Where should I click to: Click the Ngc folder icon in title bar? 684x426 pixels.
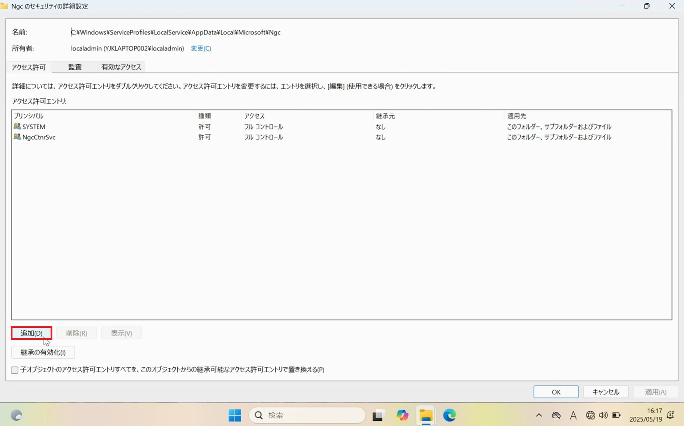point(4,6)
